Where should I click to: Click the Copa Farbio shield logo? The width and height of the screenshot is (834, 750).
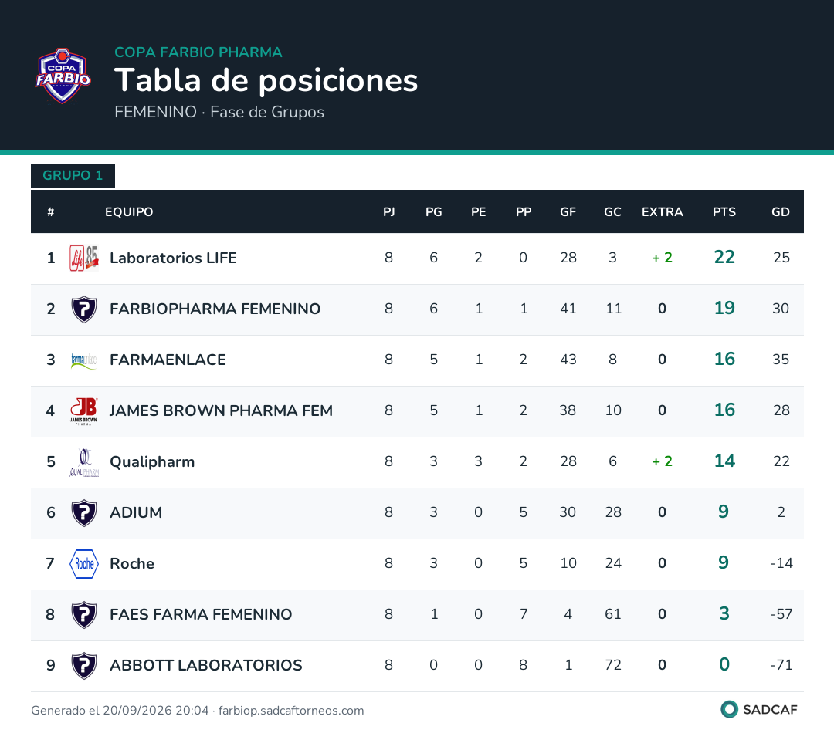[x=63, y=76]
